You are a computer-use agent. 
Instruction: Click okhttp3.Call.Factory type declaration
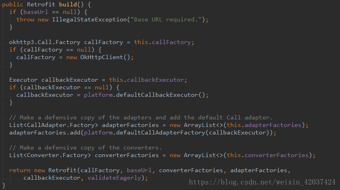(45, 42)
